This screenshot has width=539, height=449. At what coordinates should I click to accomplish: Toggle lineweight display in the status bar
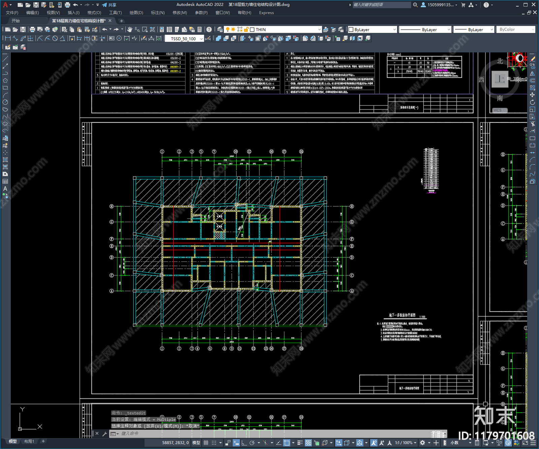pos(300,443)
